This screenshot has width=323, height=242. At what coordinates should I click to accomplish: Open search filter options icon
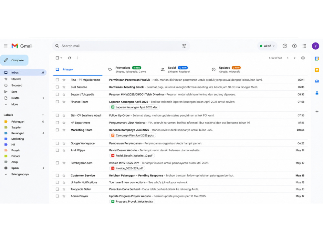(x=184, y=46)
